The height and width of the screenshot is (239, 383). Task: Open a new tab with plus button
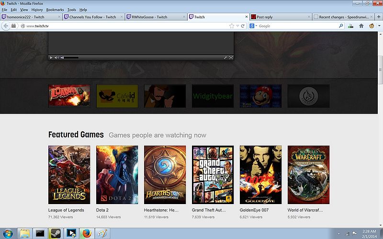pos(379,17)
